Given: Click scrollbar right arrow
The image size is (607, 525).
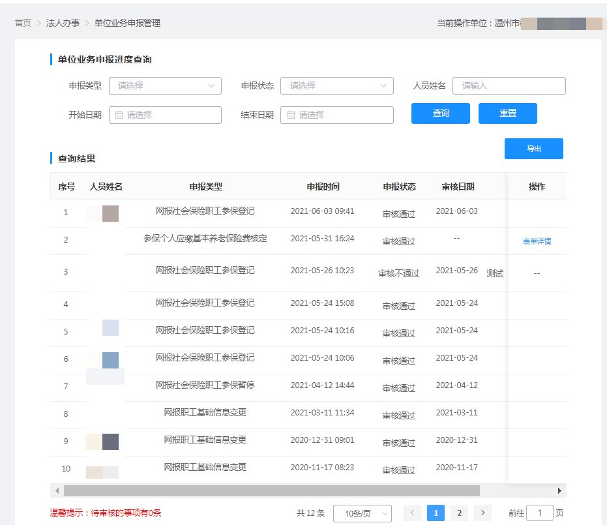Looking at the screenshot, I should click(559, 490).
